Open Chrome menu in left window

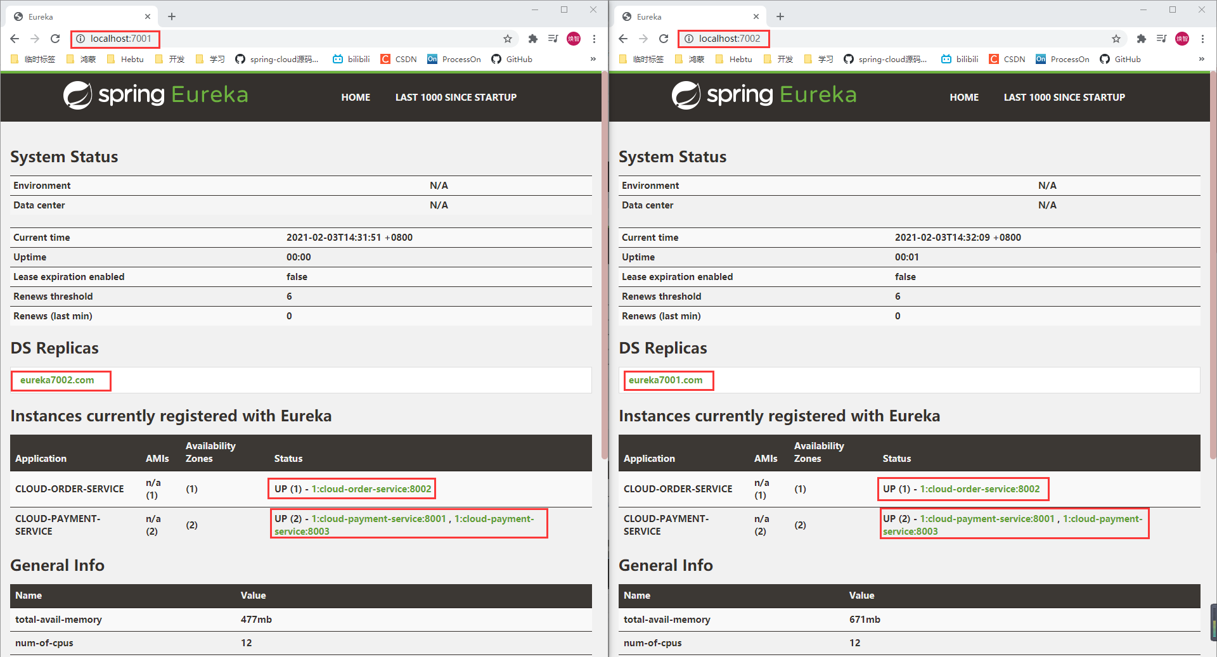click(x=594, y=39)
